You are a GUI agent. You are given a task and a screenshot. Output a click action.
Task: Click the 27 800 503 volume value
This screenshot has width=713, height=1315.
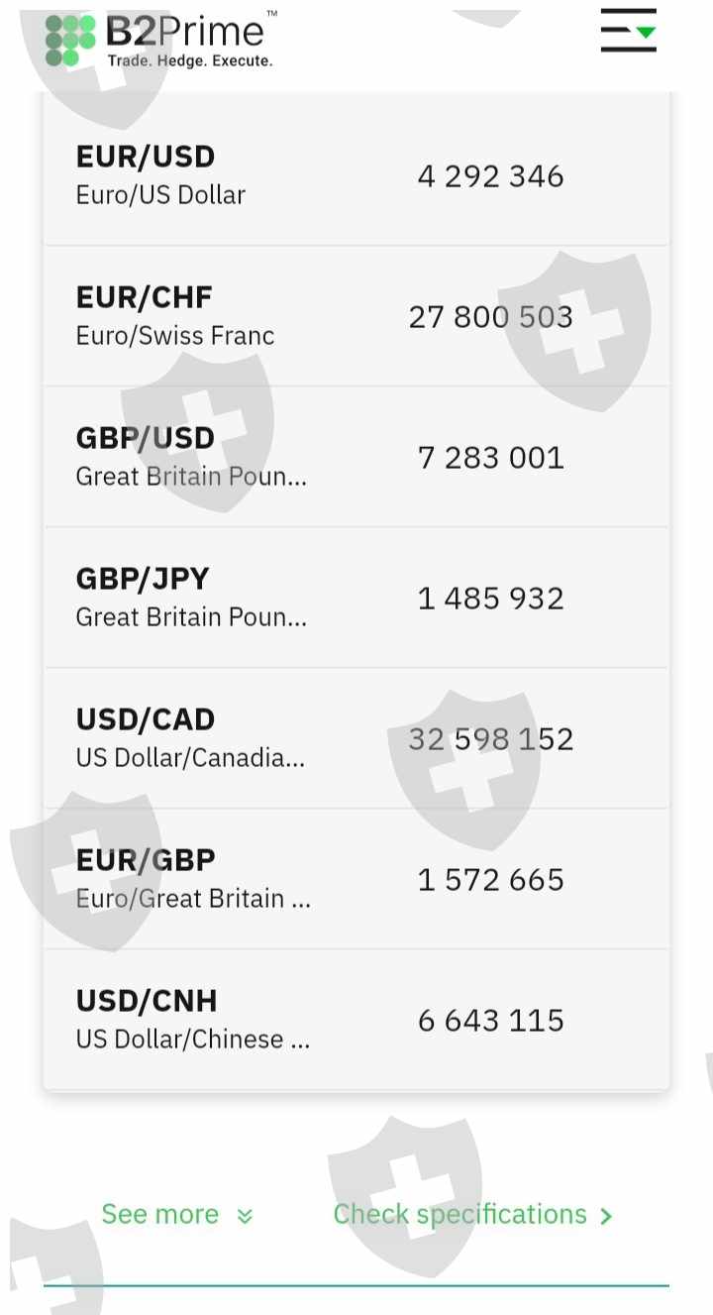(490, 317)
